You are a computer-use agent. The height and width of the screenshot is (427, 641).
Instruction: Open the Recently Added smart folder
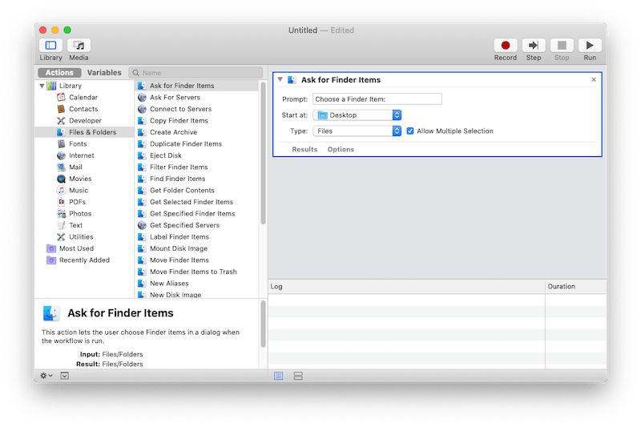point(84,260)
